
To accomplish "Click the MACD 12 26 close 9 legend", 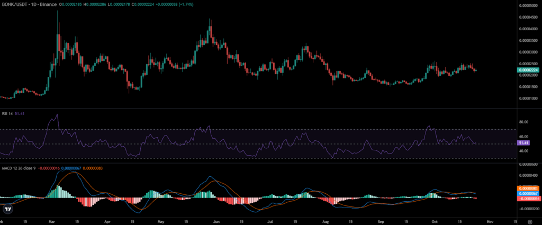I will click(x=19, y=168).
